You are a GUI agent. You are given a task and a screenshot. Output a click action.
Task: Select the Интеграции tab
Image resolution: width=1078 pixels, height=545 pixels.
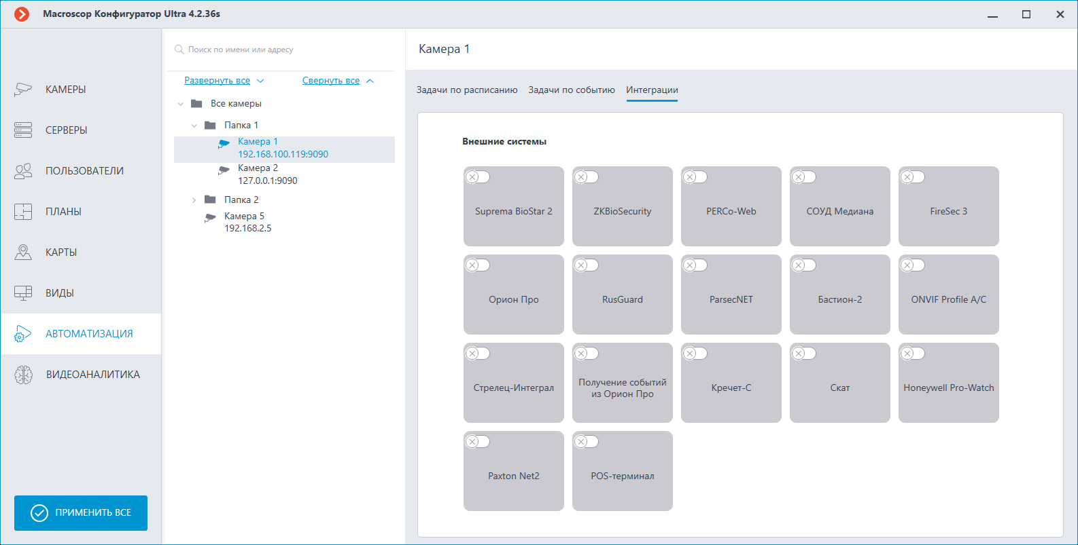point(652,90)
